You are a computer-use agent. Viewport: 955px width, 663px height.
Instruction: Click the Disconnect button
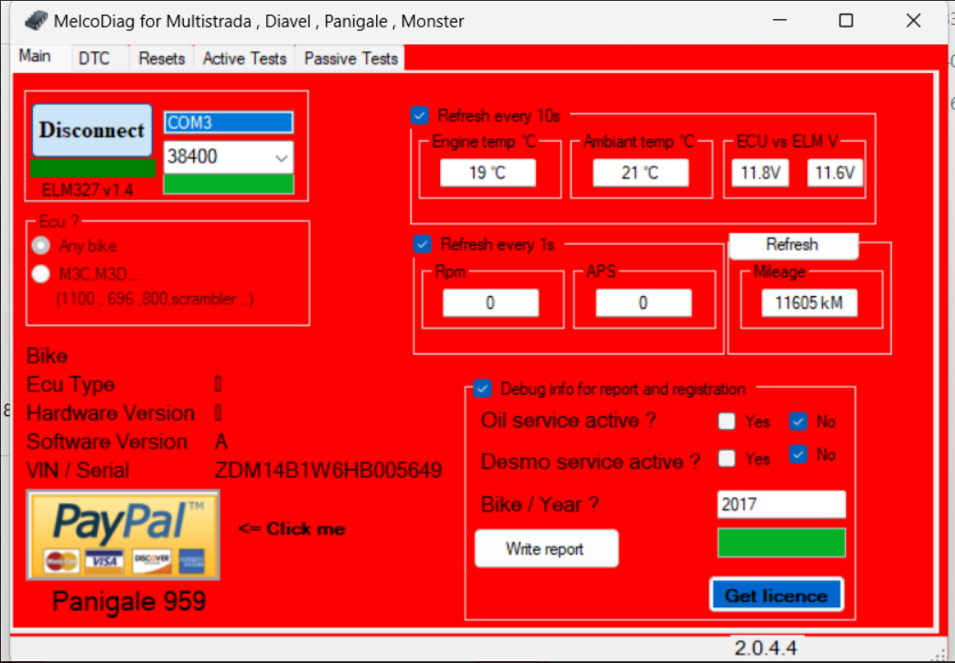coord(92,130)
